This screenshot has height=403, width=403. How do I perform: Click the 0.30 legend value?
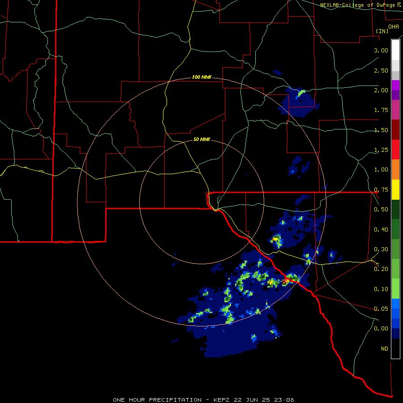pyautogui.click(x=381, y=249)
